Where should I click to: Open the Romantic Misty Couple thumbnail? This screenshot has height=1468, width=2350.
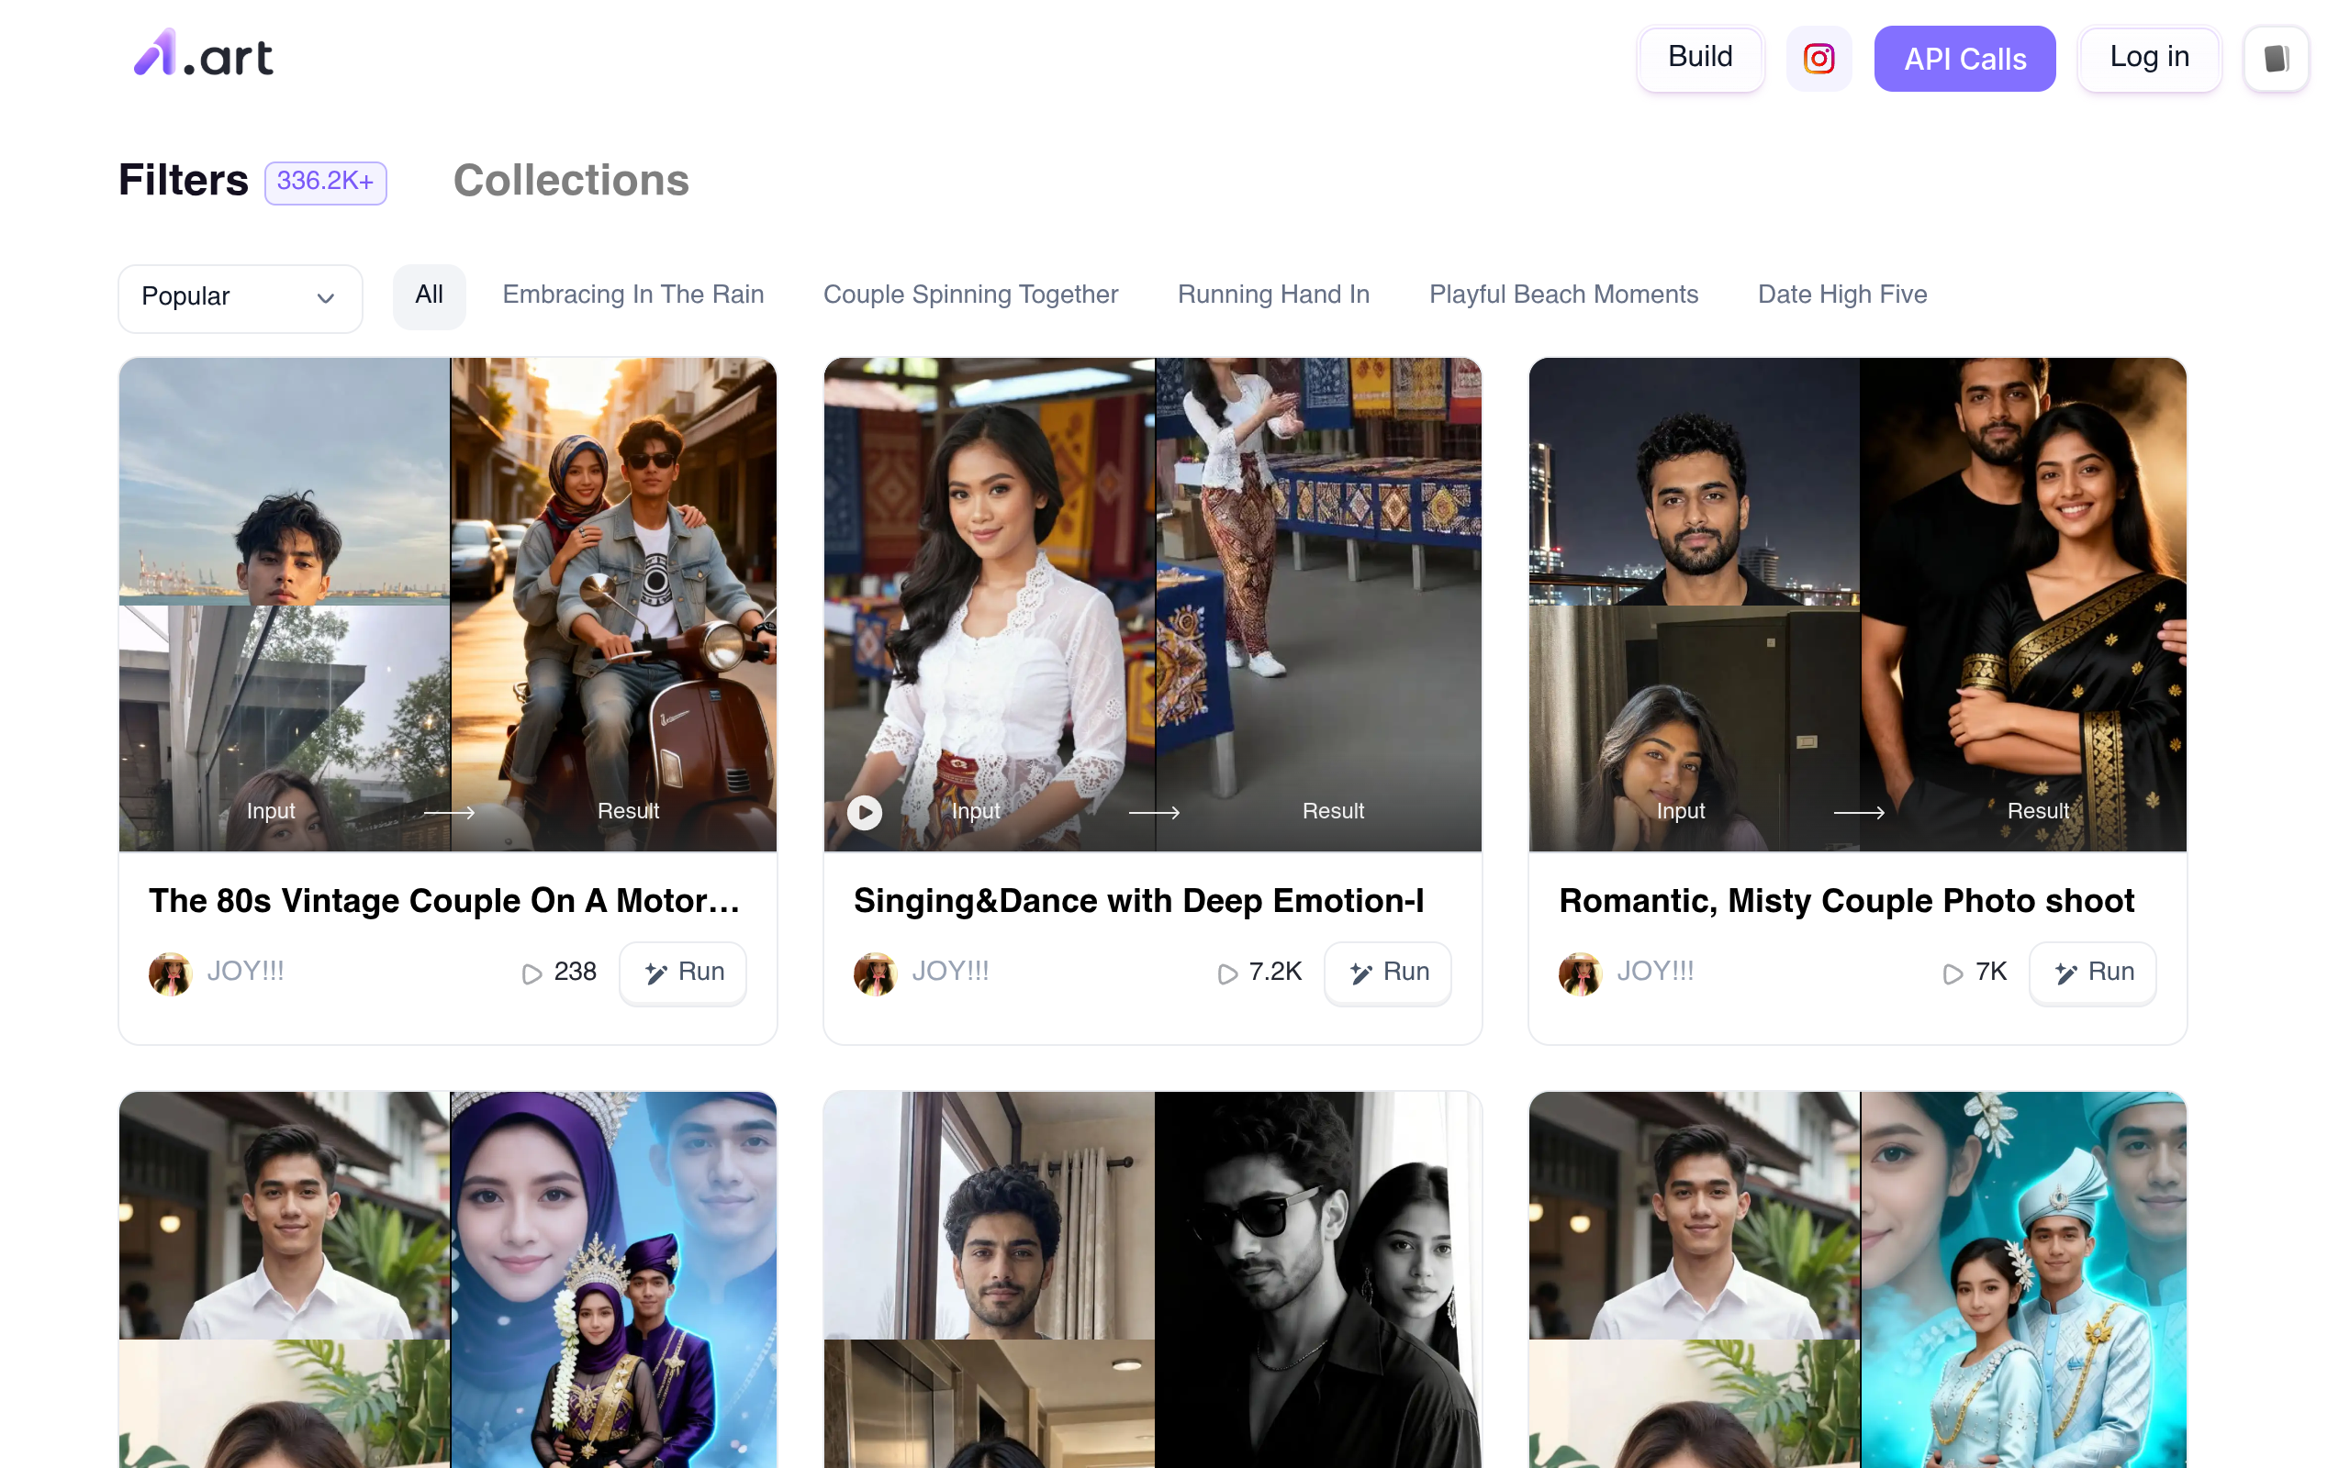coord(1858,605)
